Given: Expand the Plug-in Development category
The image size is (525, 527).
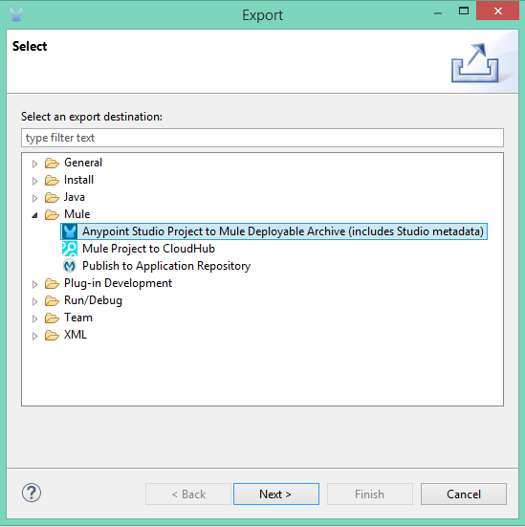Looking at the screenshot, I should [34, 284].
